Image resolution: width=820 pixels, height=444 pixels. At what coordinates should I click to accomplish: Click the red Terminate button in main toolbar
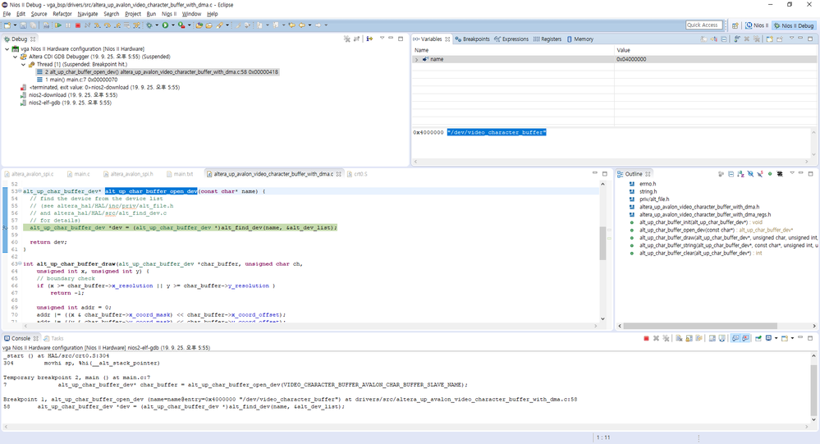[77, 25]
